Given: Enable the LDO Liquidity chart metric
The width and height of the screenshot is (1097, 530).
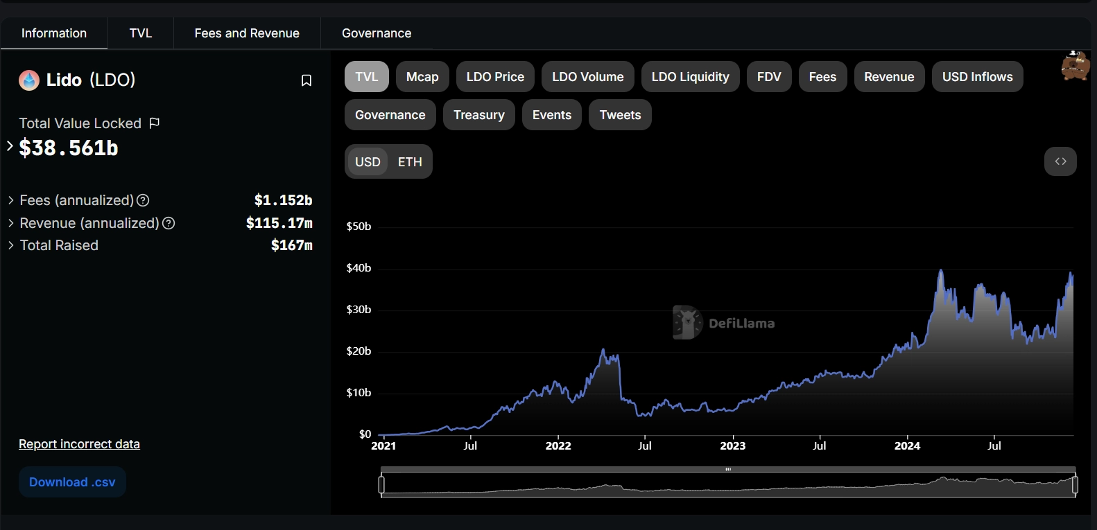Looking at the screenshot, I should (691, 77).
